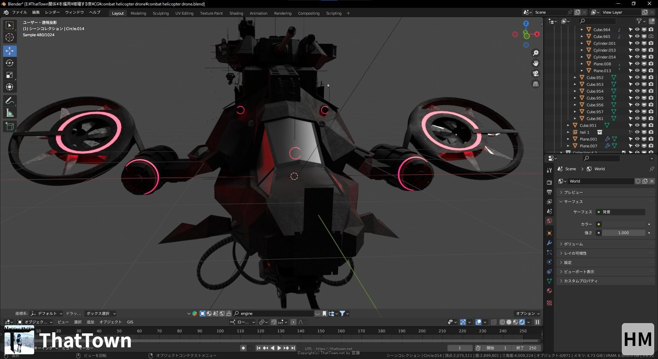Select the Cursor tool in the toolbar
Viewport: 658px width, 359px height.
click(10, 37)
